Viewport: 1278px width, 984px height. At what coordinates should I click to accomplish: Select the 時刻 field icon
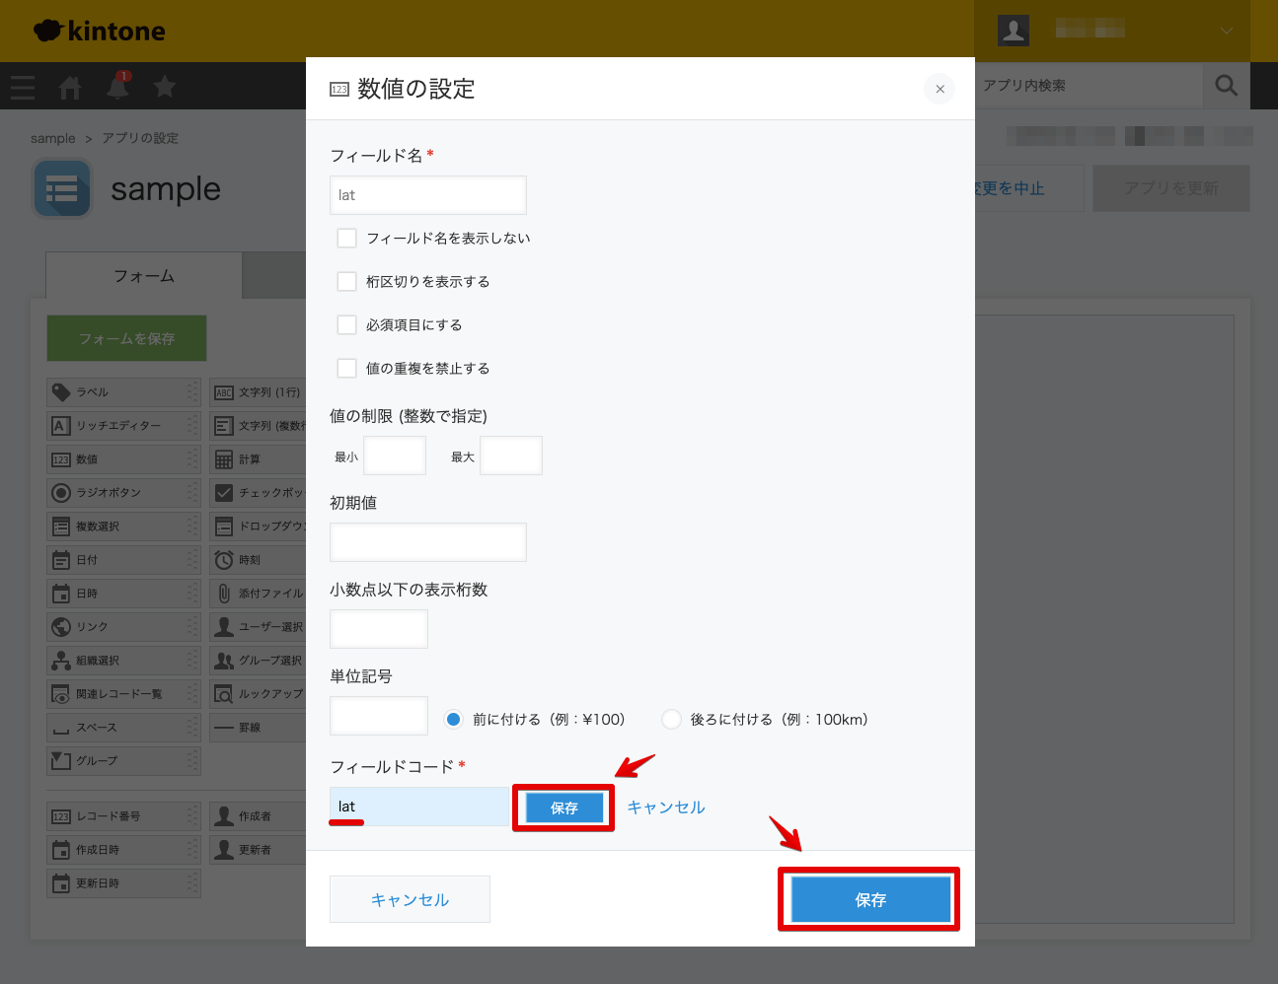click(x=224, y=560)
